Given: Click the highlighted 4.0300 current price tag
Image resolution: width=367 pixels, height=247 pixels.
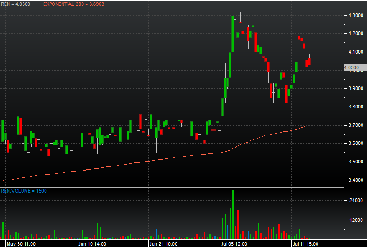Looking at the screenshot, I should [x=351, y=68].
